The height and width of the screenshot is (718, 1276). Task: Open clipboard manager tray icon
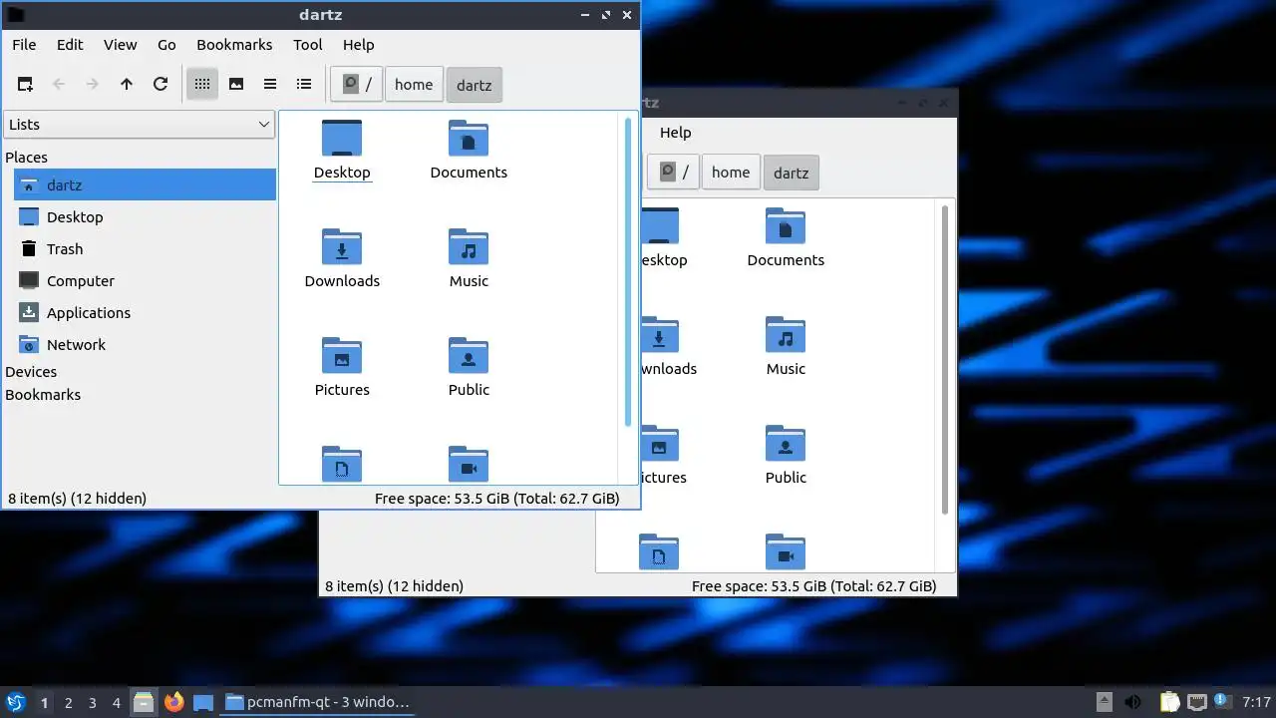[1169, 702]
